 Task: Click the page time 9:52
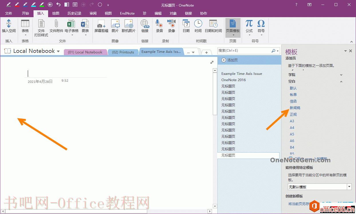point(65,81)
